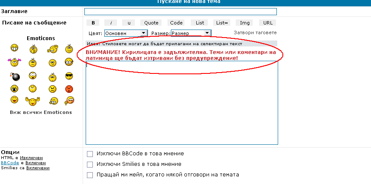
Task: Open the 'Виж всички Emoticons' link
Action: pyautogui.click(x=41, y=112)
